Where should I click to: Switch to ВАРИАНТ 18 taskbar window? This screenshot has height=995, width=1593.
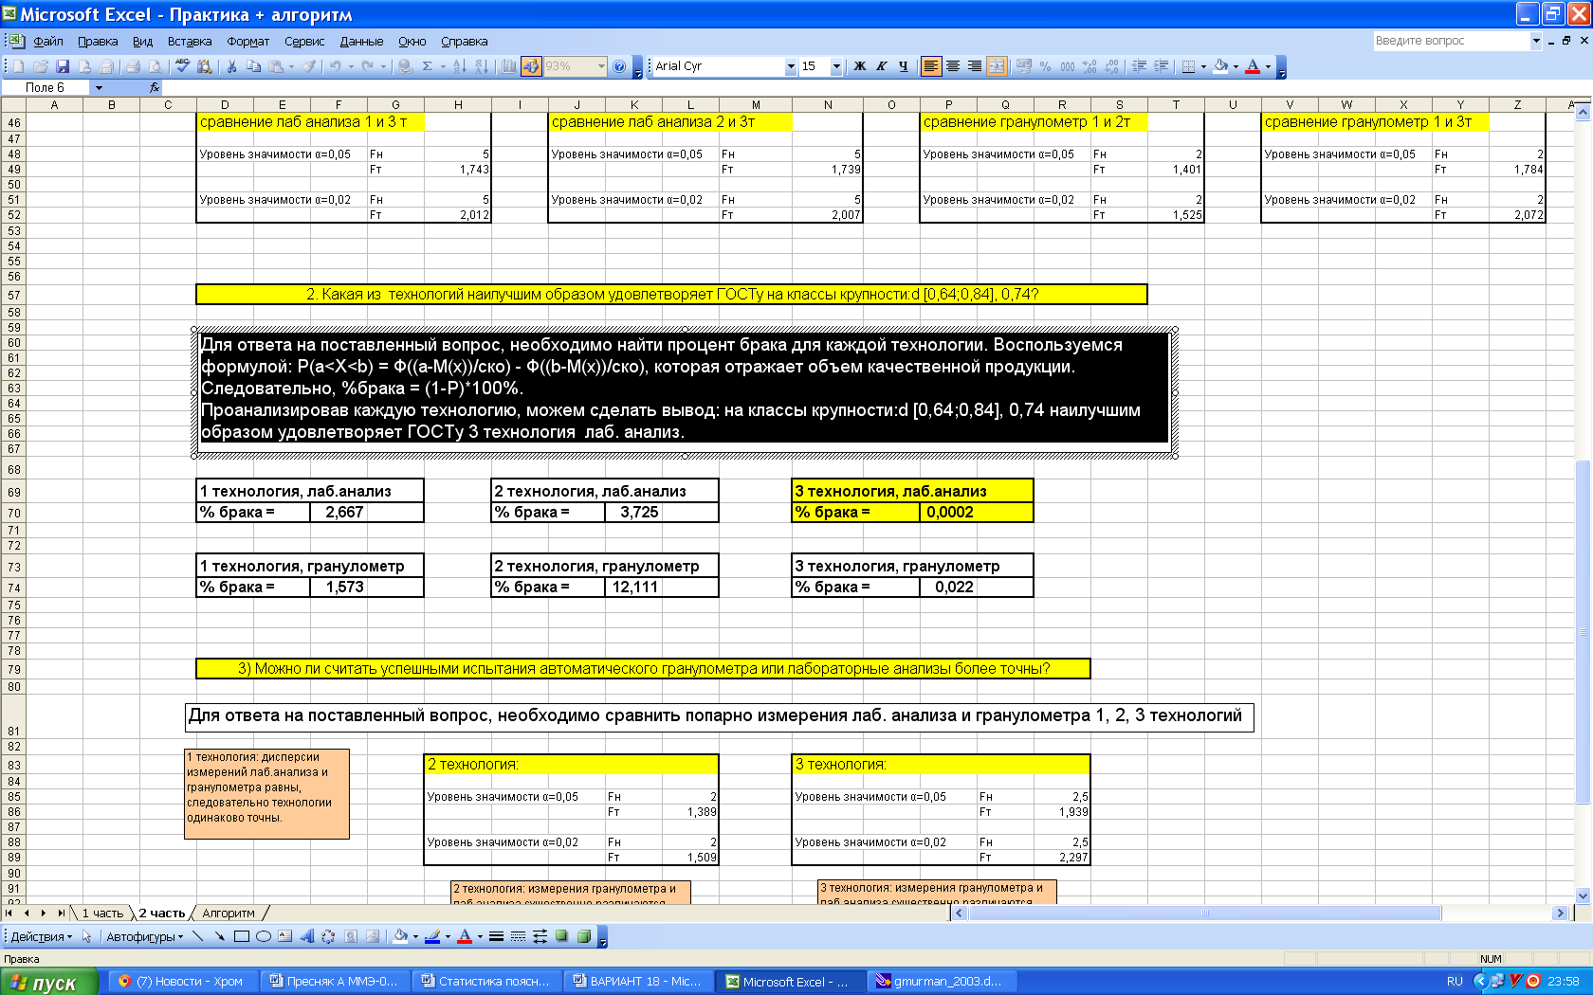point(637,982)
